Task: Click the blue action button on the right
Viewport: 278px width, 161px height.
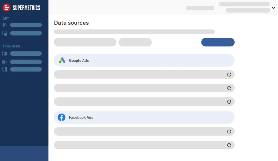Action: click(x=218, y=42)
